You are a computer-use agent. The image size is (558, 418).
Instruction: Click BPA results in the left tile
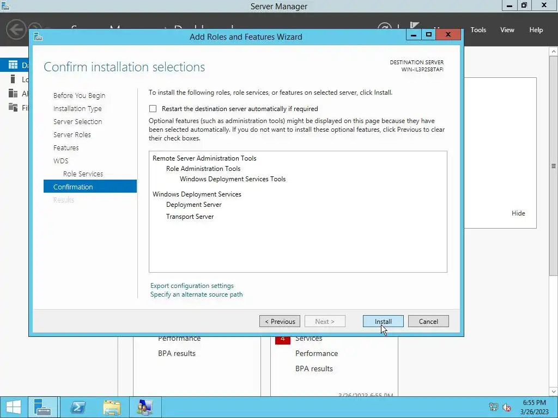tap(177, 353)
